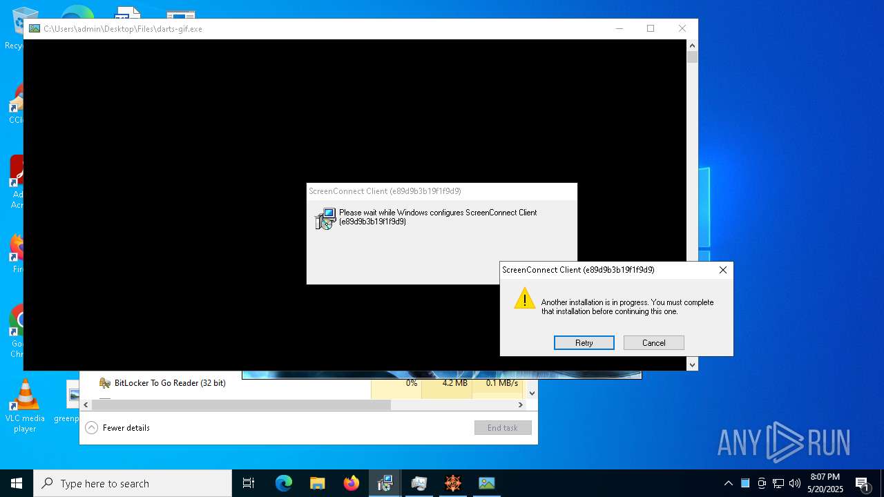The height and width of the screenshot is (497, 884).
Task: Click the red-orange app icon on the taskbar
Action: click(x=453, y=483)
